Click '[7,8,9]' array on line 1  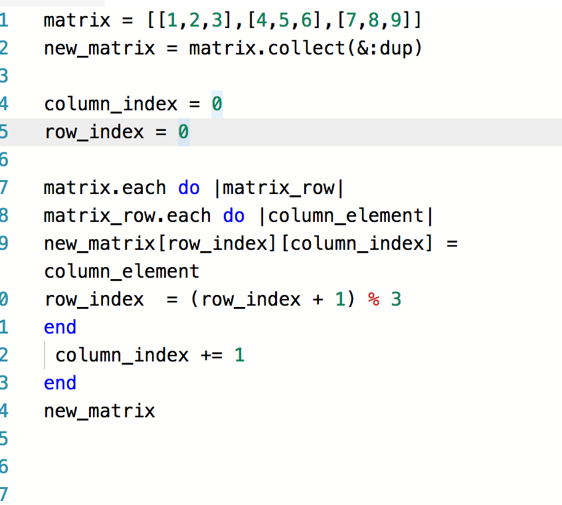click(x=375, y=20)
